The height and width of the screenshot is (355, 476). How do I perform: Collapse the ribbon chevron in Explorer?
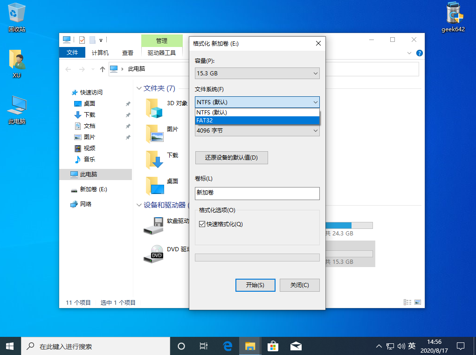click(x=409, y=53)
